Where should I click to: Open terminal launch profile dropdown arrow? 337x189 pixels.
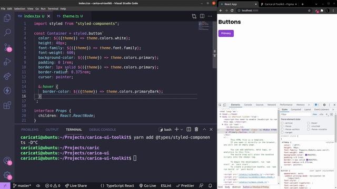[x=182, y=130]
